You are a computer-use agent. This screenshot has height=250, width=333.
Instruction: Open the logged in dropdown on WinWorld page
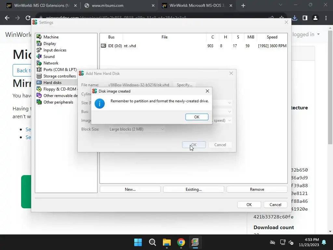[x=306, y=35]
